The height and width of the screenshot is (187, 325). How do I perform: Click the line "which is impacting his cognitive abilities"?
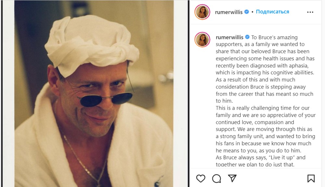coord(265,73)
